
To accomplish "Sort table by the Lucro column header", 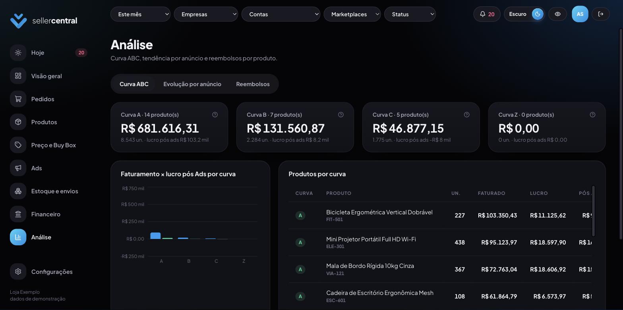I will point(539,193).
